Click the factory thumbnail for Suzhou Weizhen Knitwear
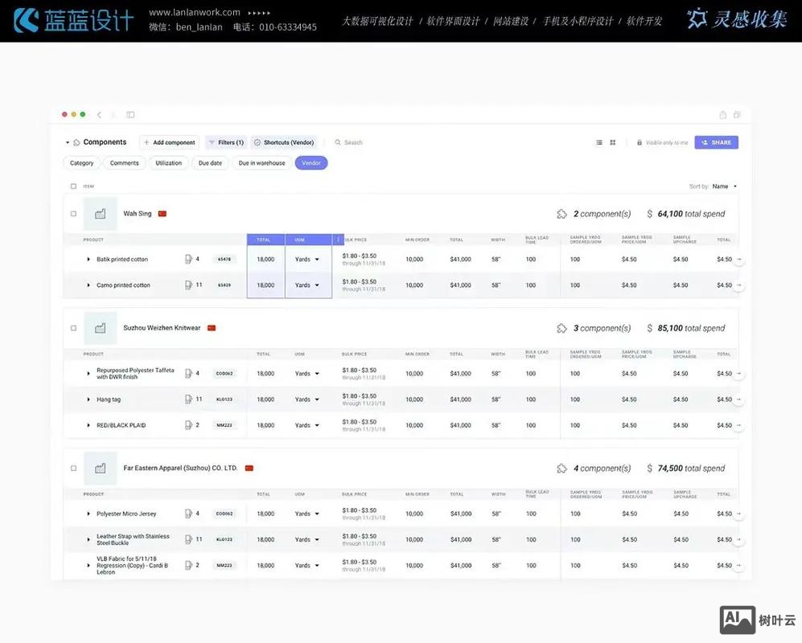This screenshot has height=643, width=802. coord(101,328)
